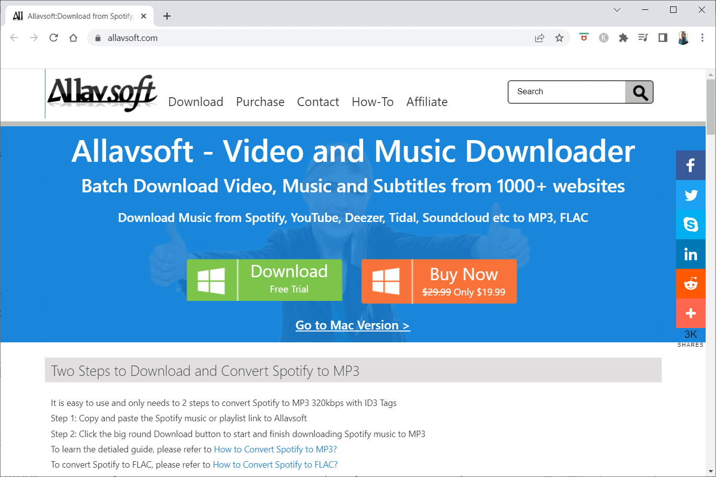This screenshot has height=477, width=716.
Task: Close the Allavsoft tab
Action: [144, 16]
